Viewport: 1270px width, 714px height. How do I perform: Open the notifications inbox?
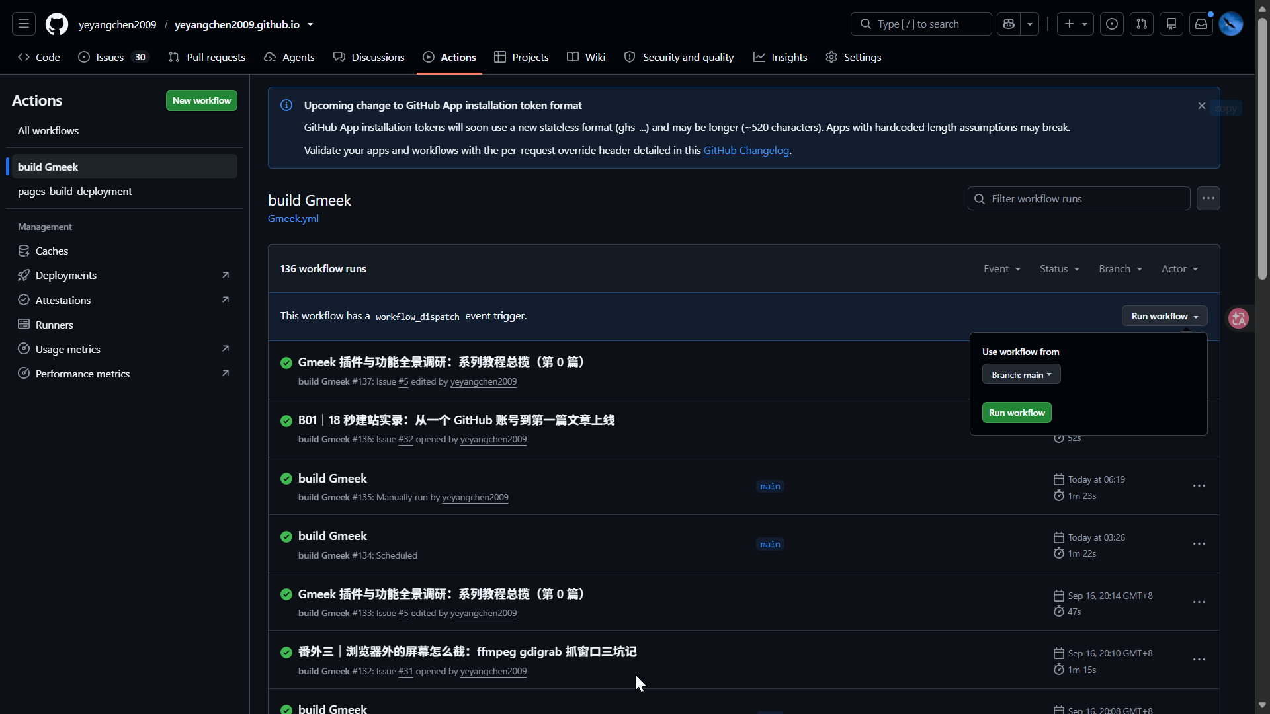coord(1201,24)
